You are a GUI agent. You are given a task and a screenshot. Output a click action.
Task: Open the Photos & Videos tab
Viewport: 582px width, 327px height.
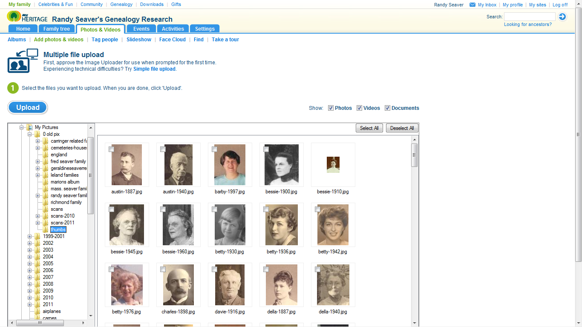[101, 29]
